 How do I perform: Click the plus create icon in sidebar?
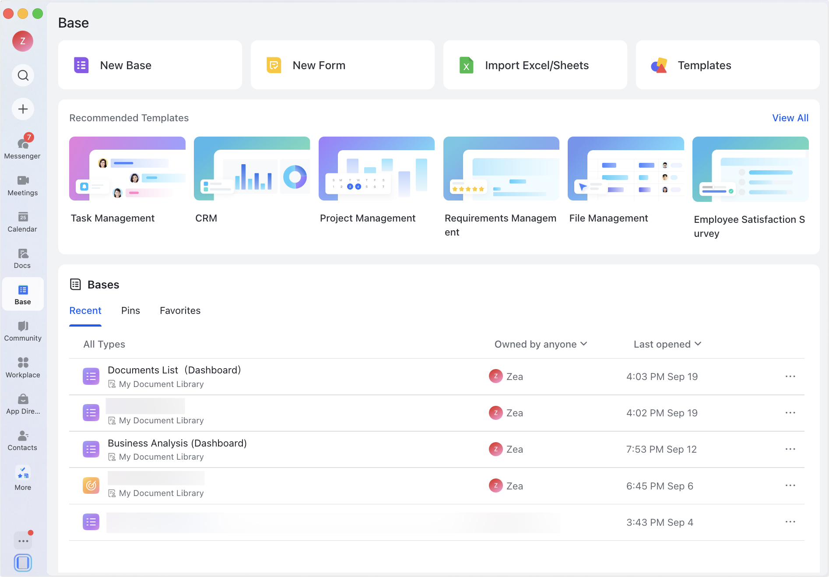point(23,109)
